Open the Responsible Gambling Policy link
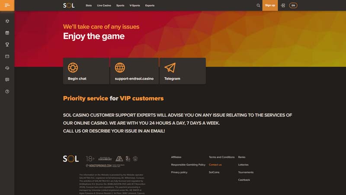Viewport: 346px width, 195px height. pyautogui.click(x=188, y=165)
